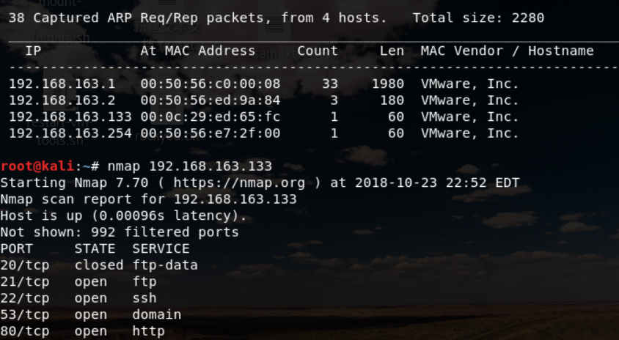Click the 22/tcp ssh port entry
Screen dimensions: 619x340
[x=78, y=298]
